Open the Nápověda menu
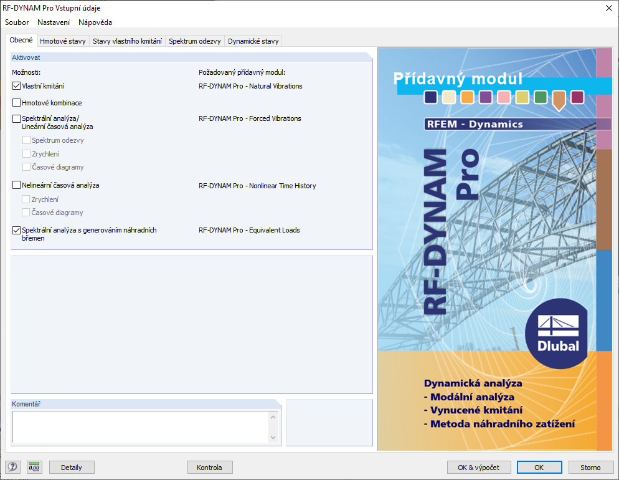Image resolution: width=619 pixels, height=480 pixels. tap(95, 22)
